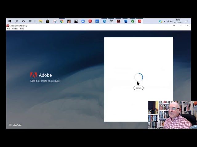This screenshot has height=147, width=197.
Task: Open Task View from the taskbar
Action: pos(30,21)
